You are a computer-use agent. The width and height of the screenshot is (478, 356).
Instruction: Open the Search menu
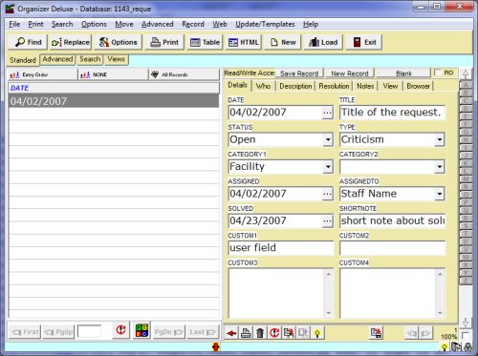click(x=62, y=24)
